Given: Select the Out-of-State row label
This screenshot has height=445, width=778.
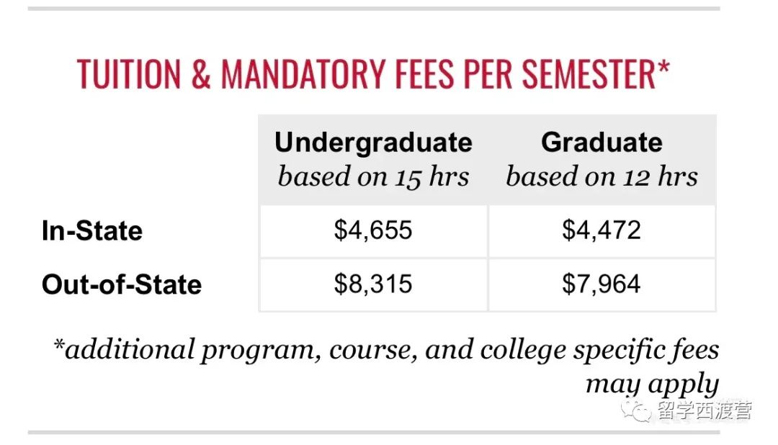Looking at the screenshot, I should tap(122, 284).
